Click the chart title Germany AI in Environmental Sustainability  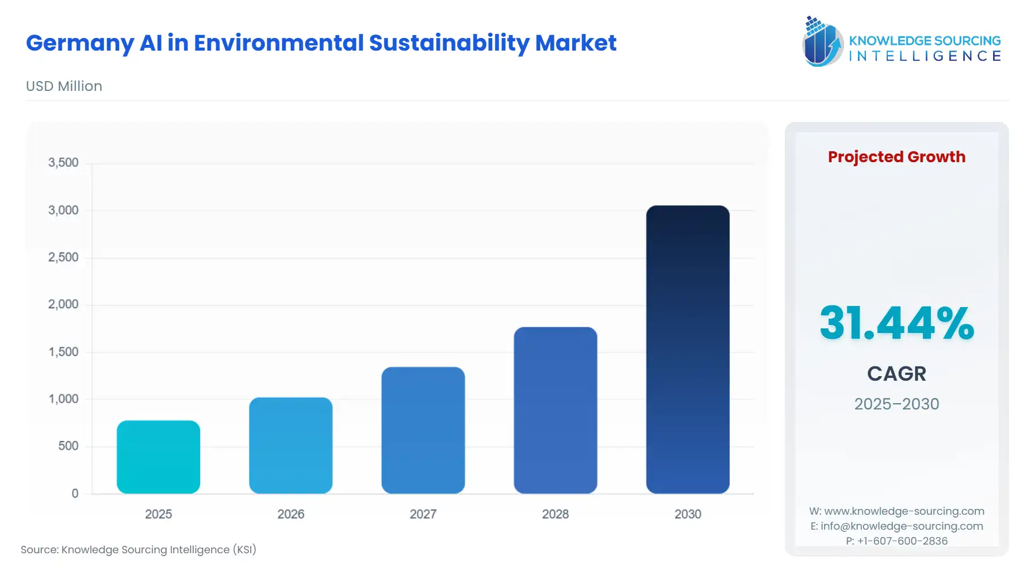(x=321, y=43)
